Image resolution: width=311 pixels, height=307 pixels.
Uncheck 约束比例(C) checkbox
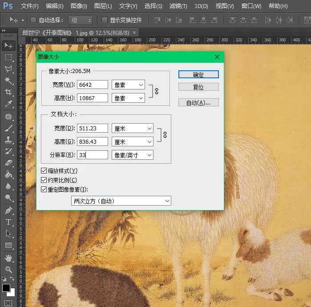44,180
